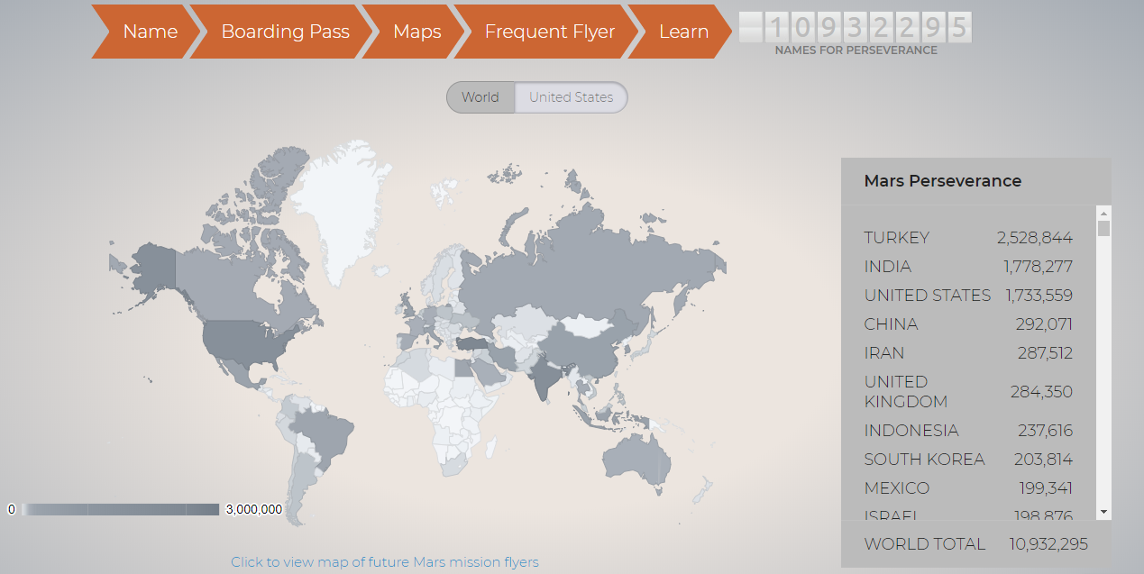Image resolution: width=1144 pixels, height=574 pixels.
Task: Click the scroll-up arrow of the country list
Action: point(1103,213)
